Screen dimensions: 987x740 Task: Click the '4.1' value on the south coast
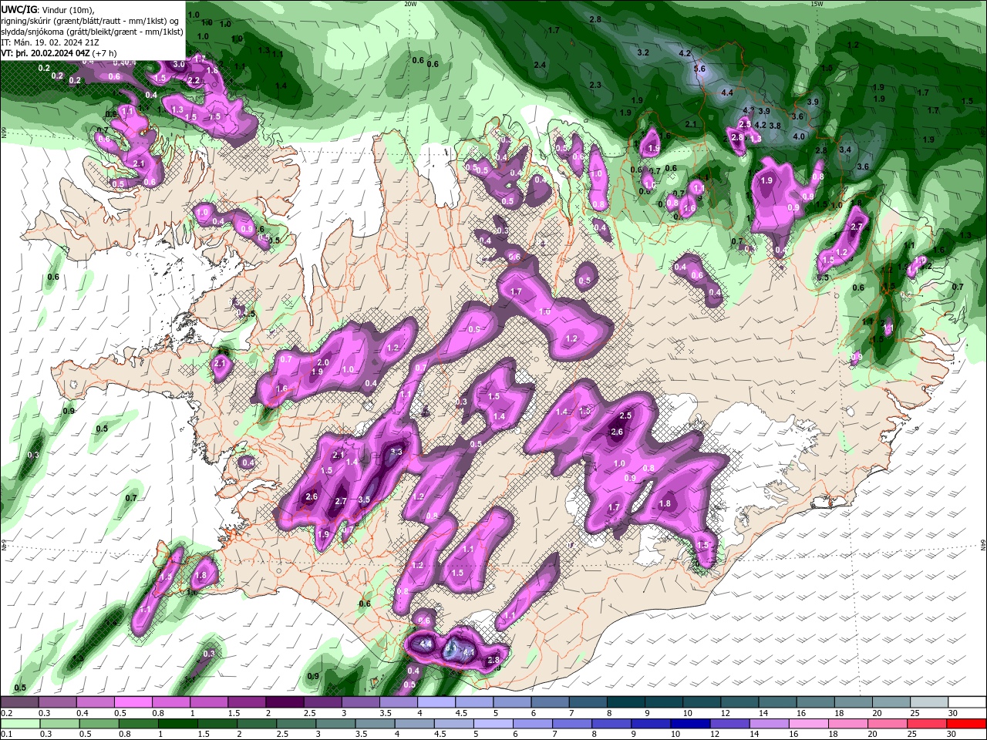click(x=467, y=651)
